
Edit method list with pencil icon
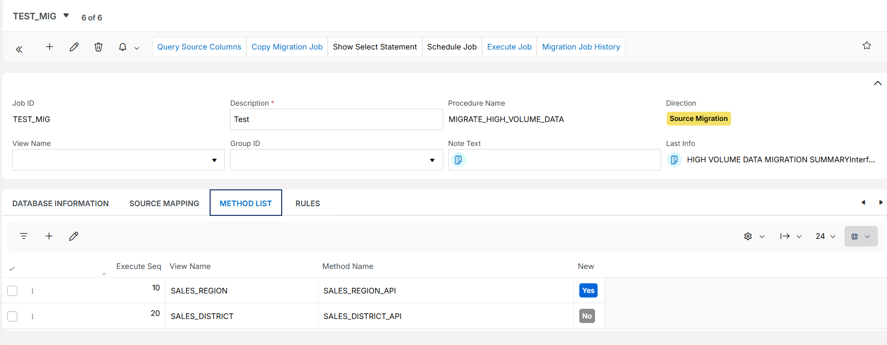[x=74, y=236]
